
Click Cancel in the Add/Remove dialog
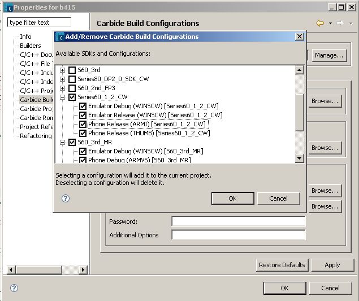click(278, 198)
